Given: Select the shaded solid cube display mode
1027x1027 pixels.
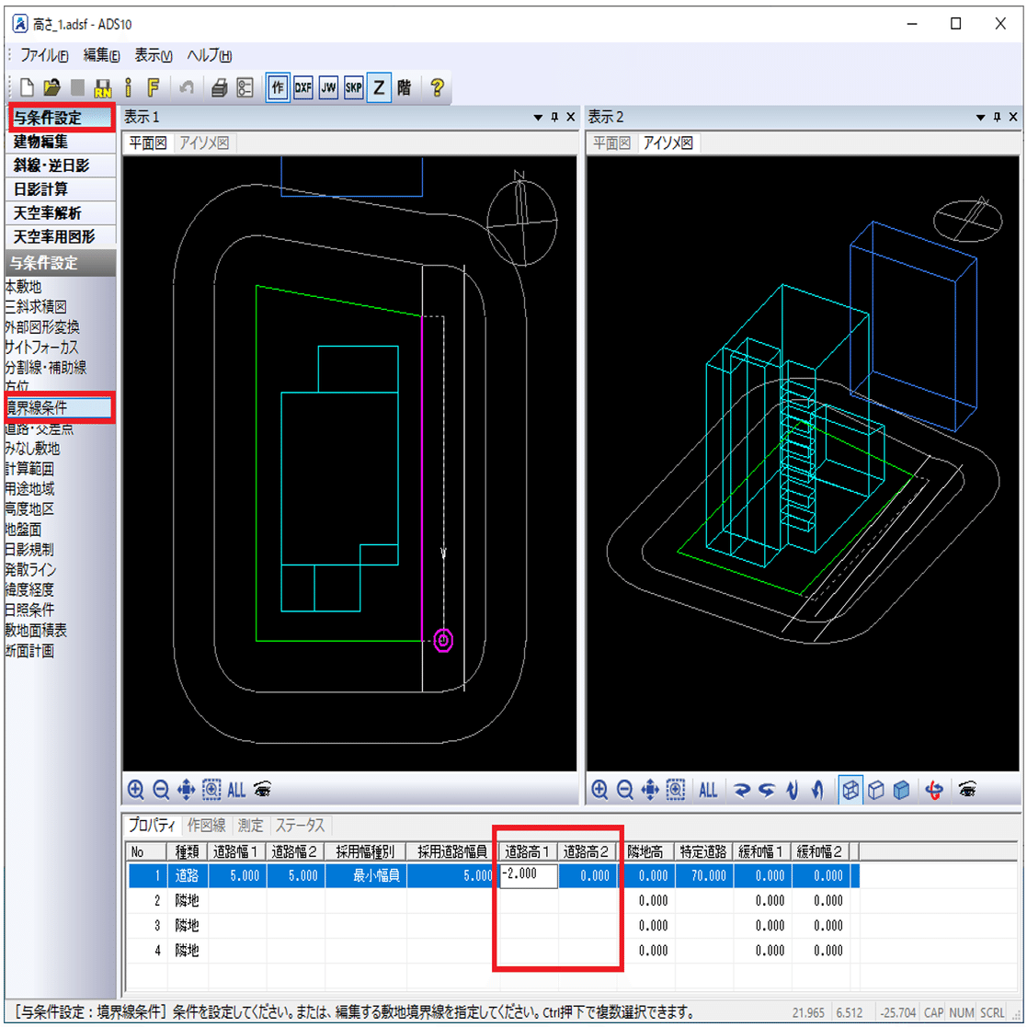Looking at the screenshot, I should point(902,790).
